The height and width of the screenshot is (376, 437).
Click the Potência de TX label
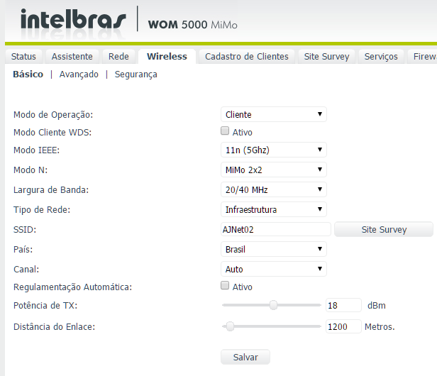click(x=45, y=306)
